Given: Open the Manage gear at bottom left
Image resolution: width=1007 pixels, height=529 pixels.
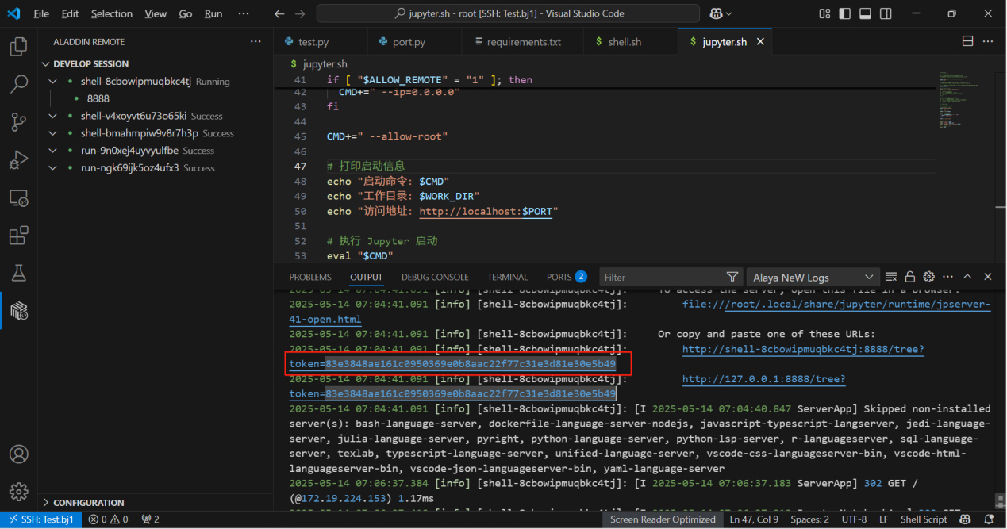Looking at the screenshot, I should click(18, 492).
